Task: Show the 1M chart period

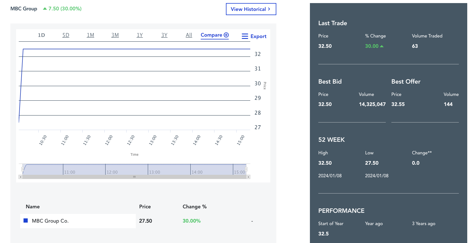Action: point(90,35)
